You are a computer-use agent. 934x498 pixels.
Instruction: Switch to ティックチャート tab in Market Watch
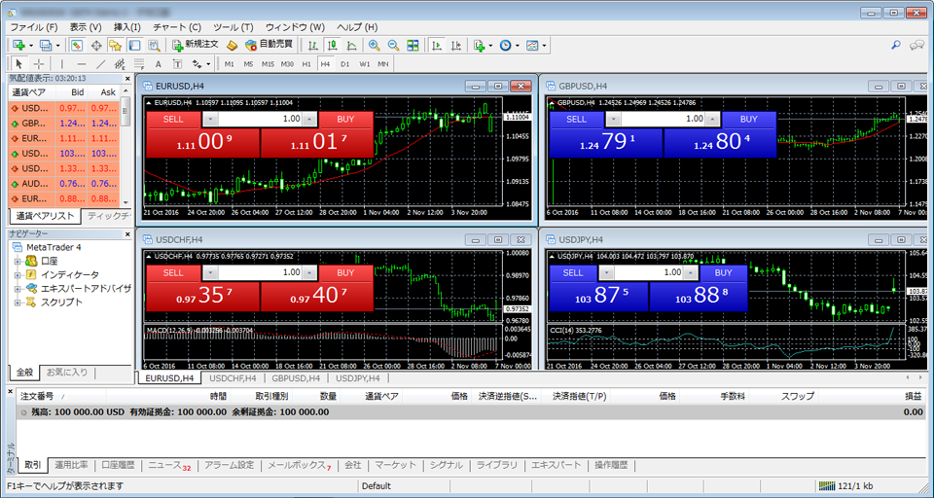tap(108, 216)
